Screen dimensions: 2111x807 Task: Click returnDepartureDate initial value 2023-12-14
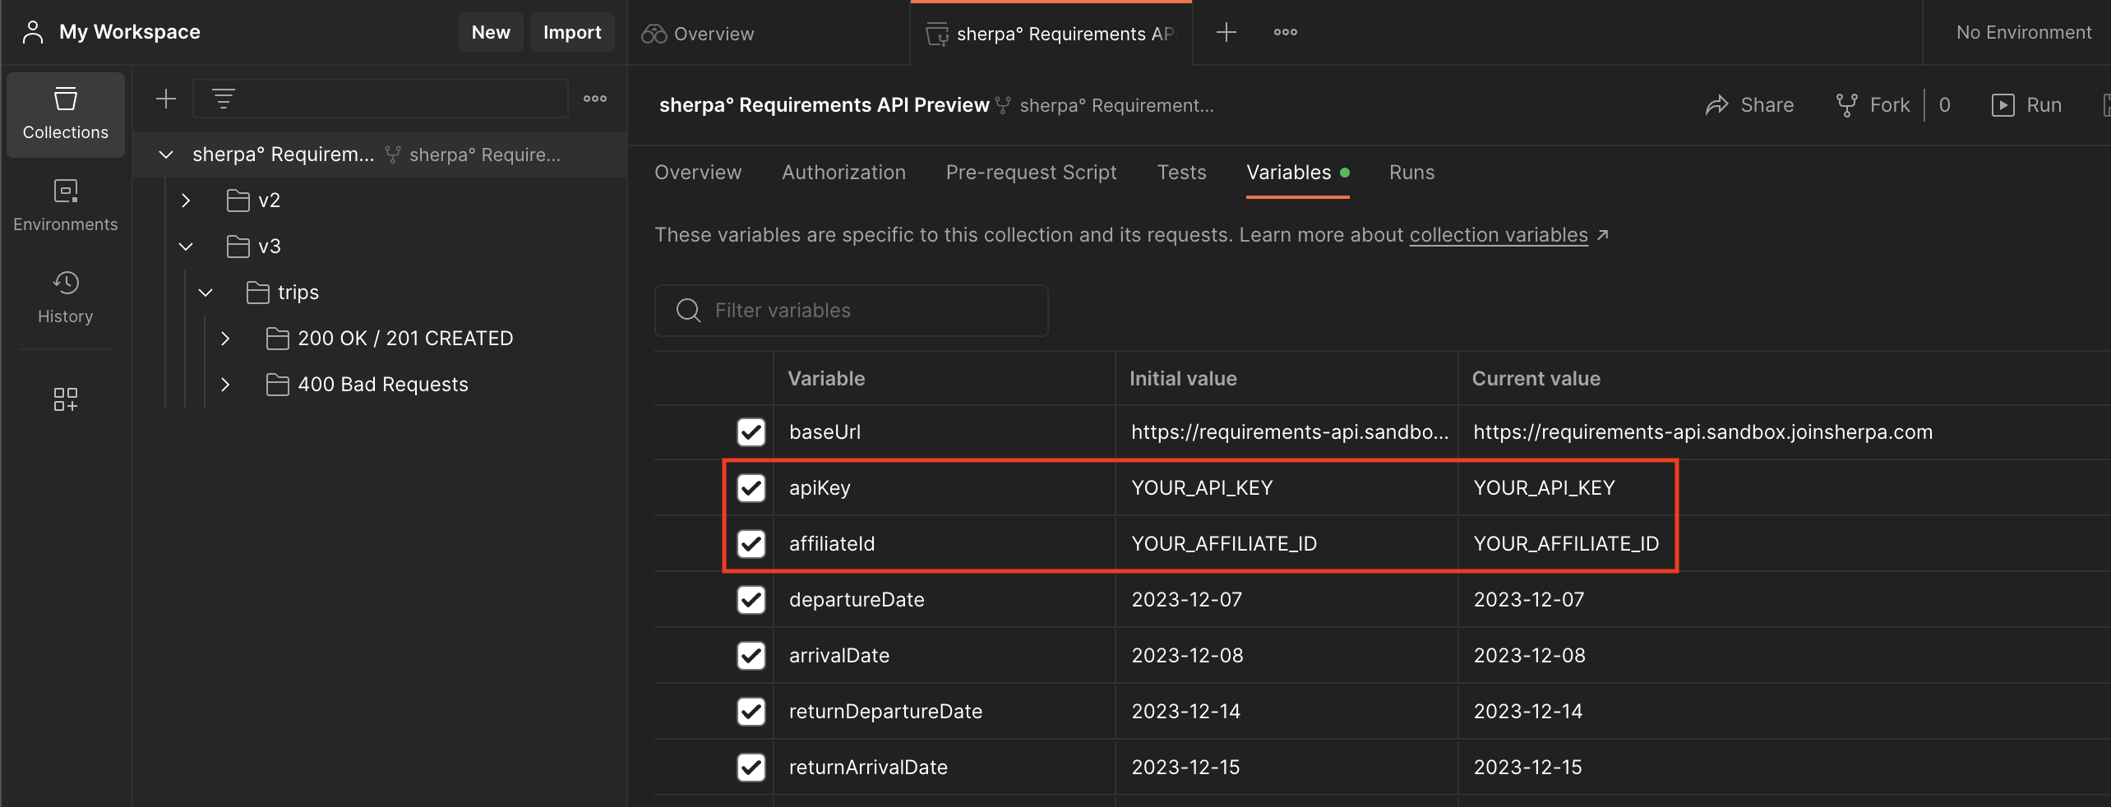(1185, 712)
